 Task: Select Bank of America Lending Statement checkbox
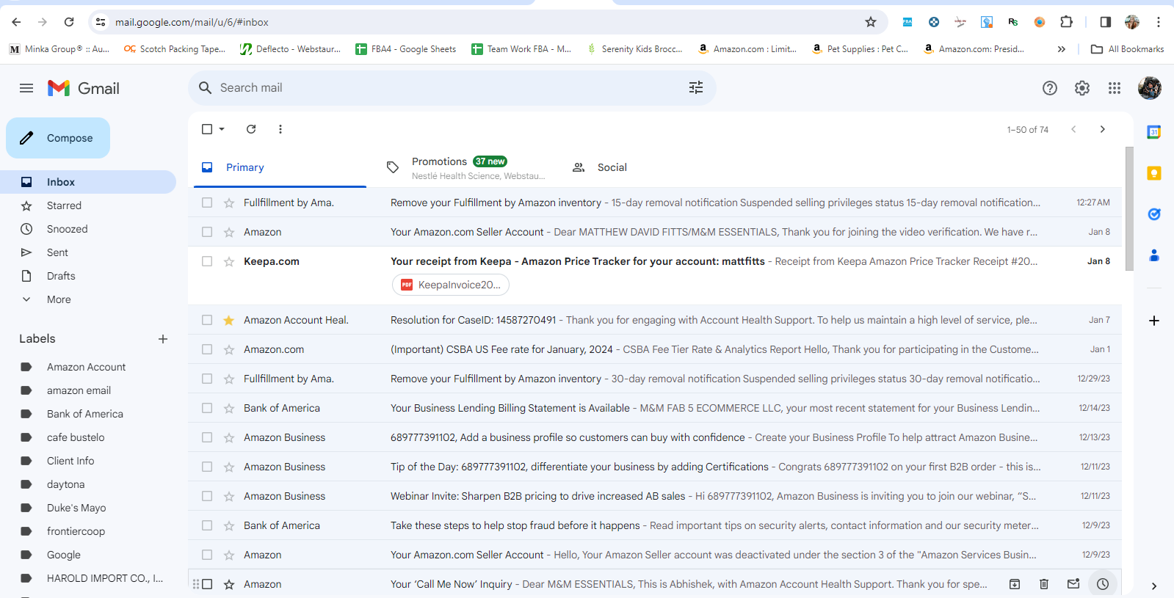pos(207,408)
